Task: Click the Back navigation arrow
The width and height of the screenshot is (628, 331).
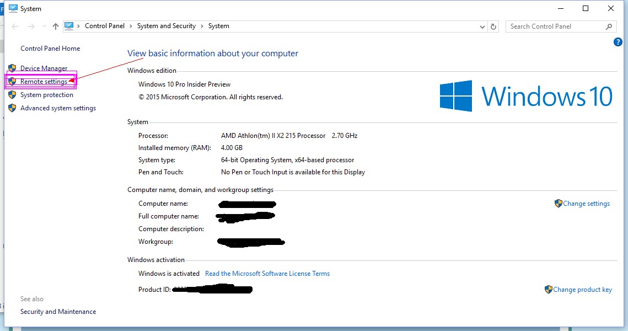Action: 15,26
